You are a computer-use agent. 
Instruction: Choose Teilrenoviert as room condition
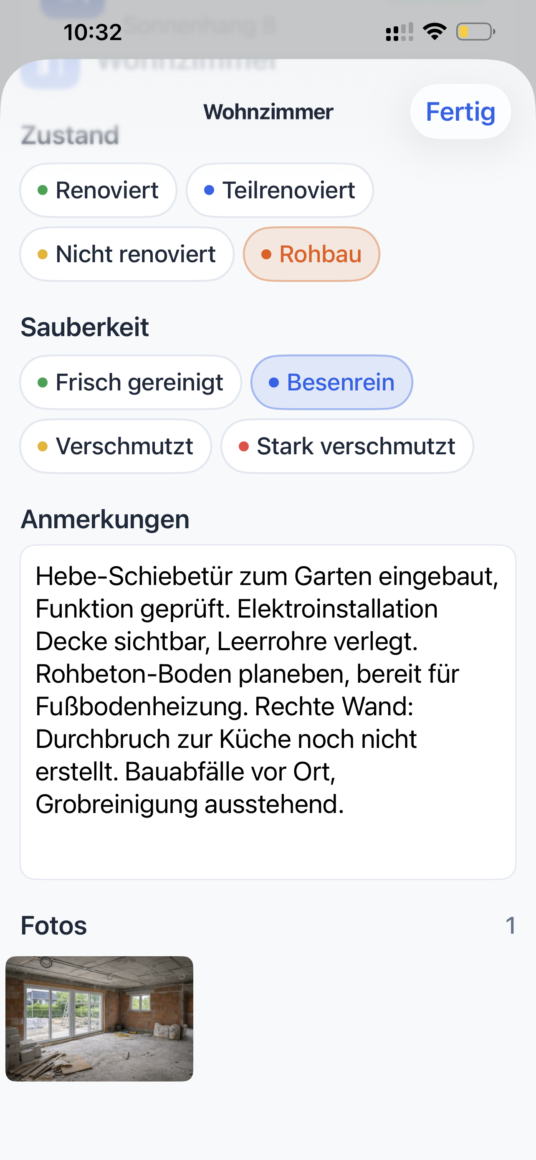pyautogui.click(x=279, y=190)
